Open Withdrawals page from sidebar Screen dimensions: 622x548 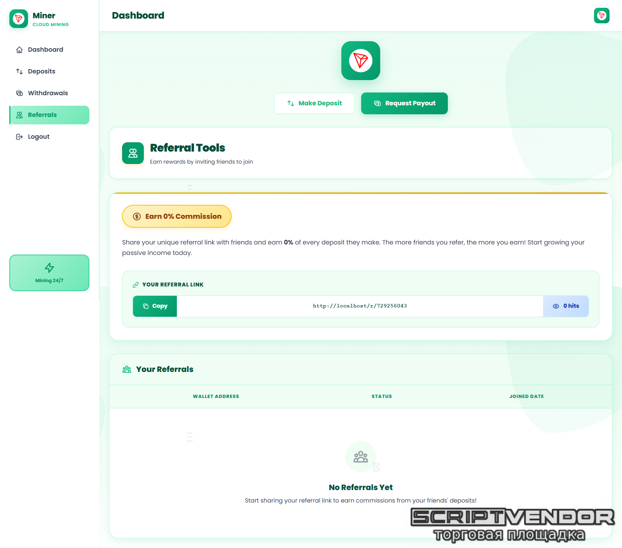(x=48, y=93)
